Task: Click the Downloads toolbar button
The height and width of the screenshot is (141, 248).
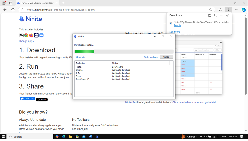Action: click(x=228, y=10)
